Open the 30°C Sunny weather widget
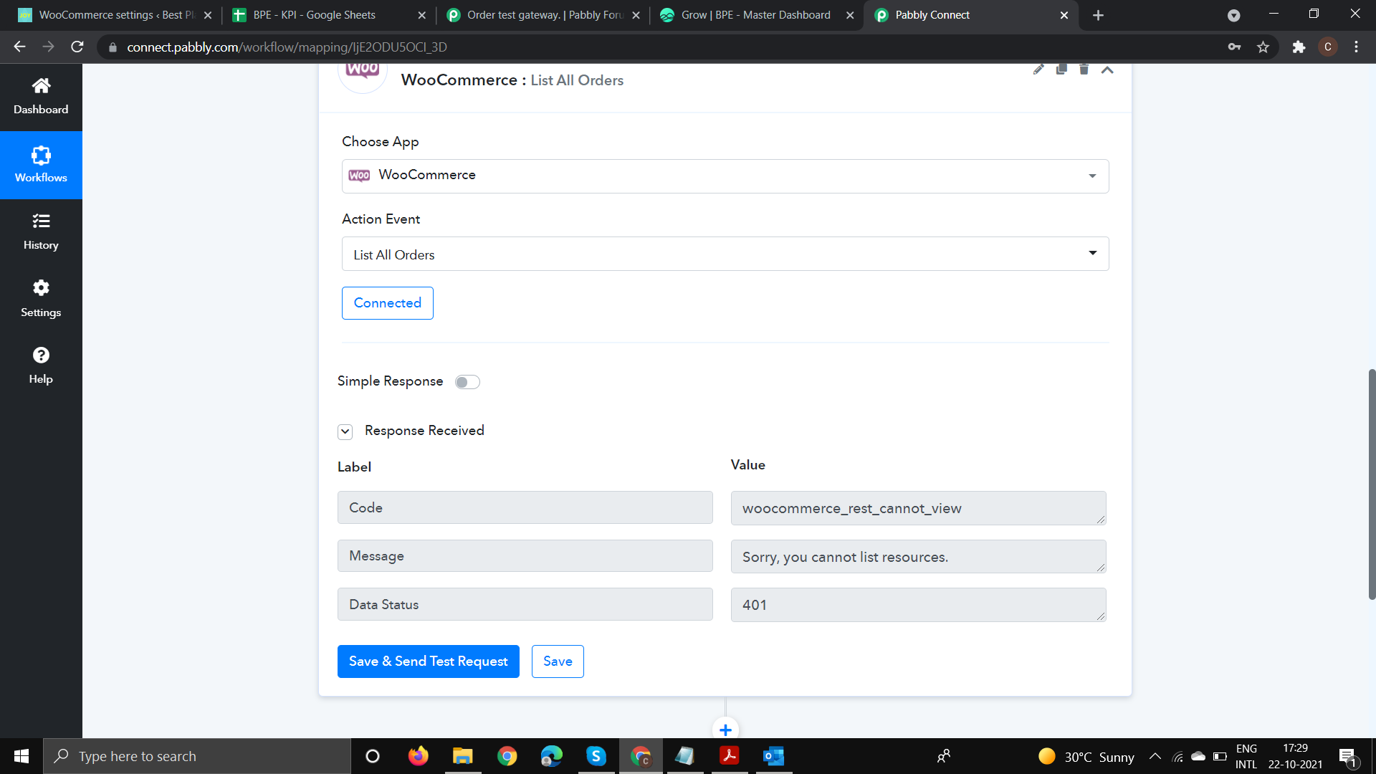Screen dimensions: 1376x774 [1086, 757]
